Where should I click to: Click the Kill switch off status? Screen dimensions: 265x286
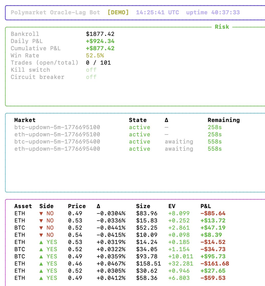[x=91, y=70]
